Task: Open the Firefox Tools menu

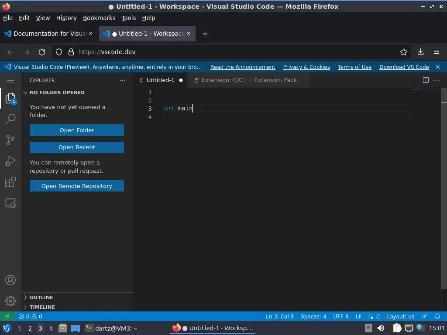Action: click(x=129, y=18)
